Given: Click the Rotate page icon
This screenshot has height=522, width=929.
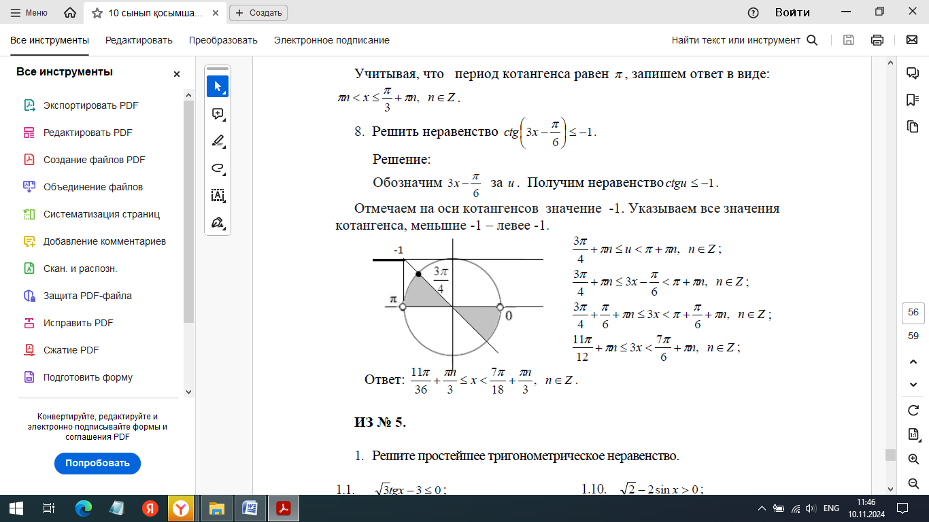Looking at the screenshot, I should pos(913,410).
